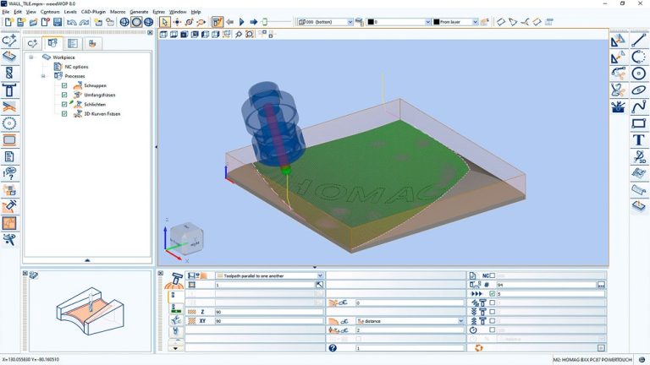Toggle the Schlichten process checkbox
Image resolution: width=650 pixels, height=365 pixels.
pyautogui.click(x=64, y=104)
